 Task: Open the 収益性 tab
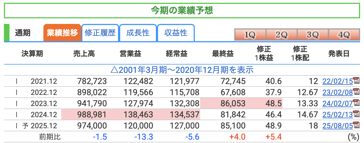pos(176,33)
